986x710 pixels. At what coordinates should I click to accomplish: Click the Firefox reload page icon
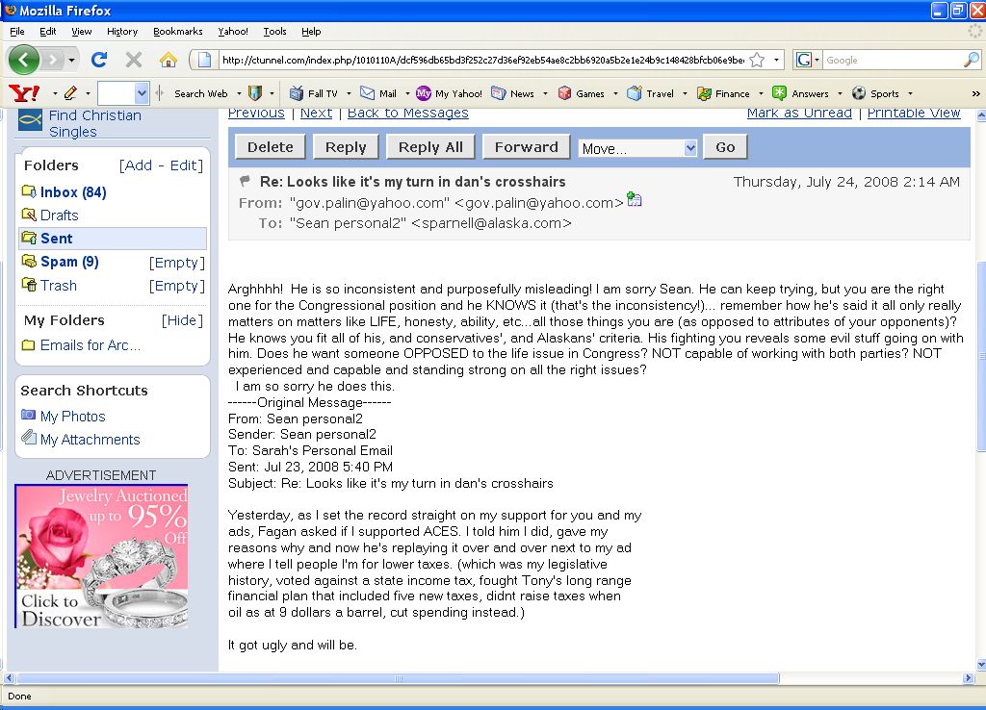point(98,60)
